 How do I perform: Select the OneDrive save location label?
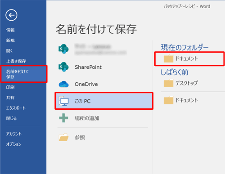click(x=86, y=84)
